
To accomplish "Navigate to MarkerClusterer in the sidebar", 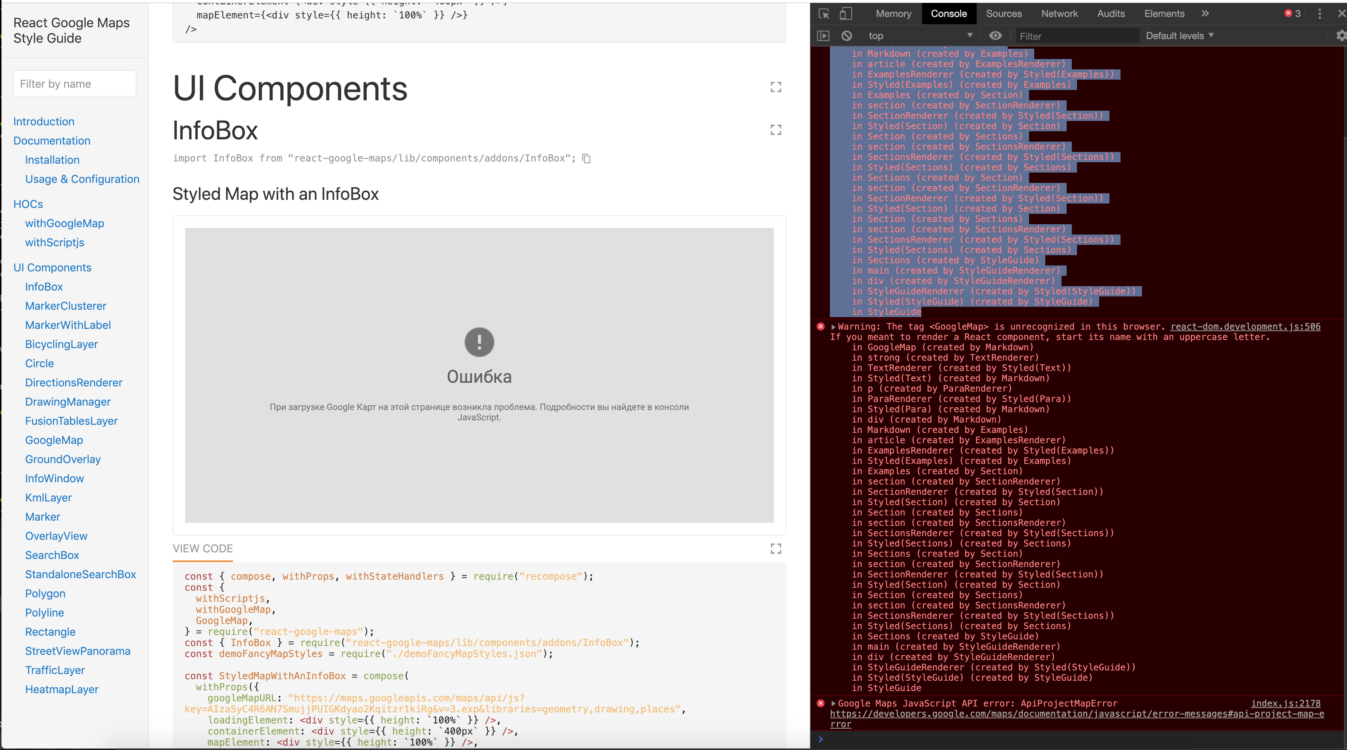I will [x=65, y=306].
